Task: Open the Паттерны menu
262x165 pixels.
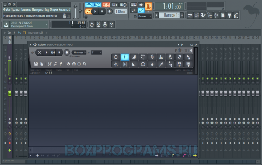Action: pos(38,10)
